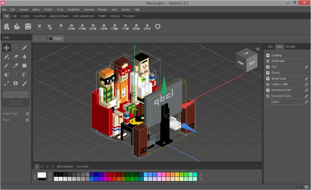The width and height of the screenshot is (311, 190).
Task: Click the back arrow button
Action: click(39, 39)
